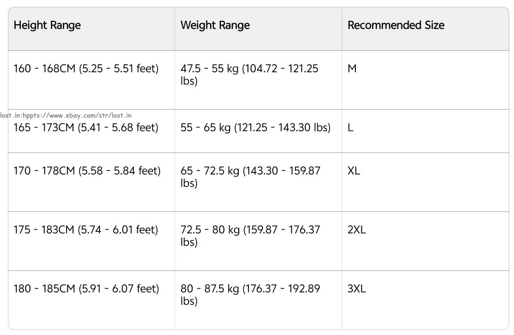Choose the XL recommended size cell
The height and width of the screenshot is (335, 514).
(354, 171)
